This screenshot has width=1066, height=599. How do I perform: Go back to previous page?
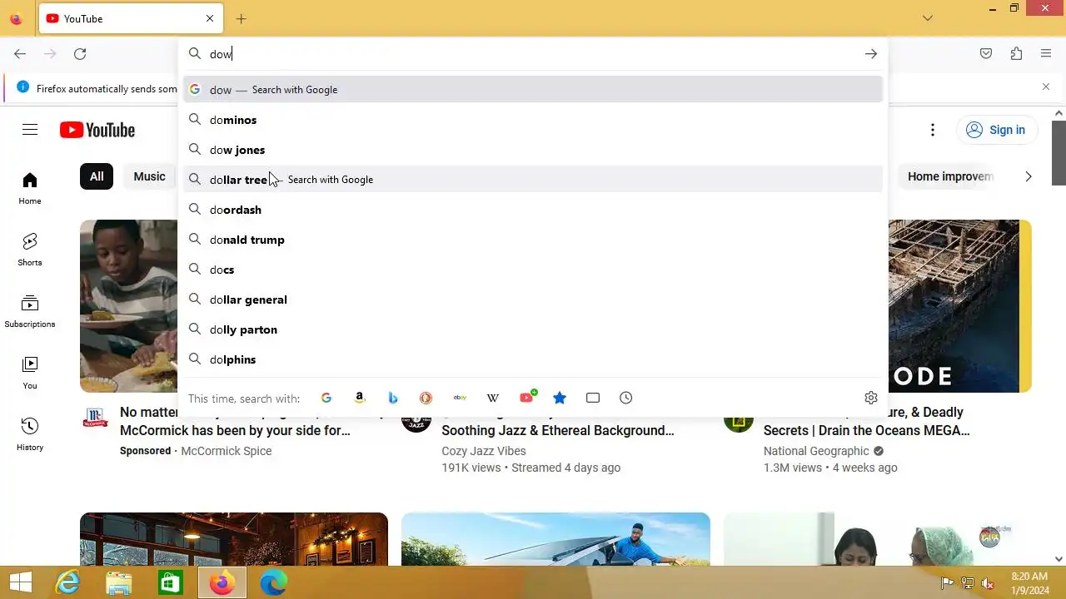point(20,54)
